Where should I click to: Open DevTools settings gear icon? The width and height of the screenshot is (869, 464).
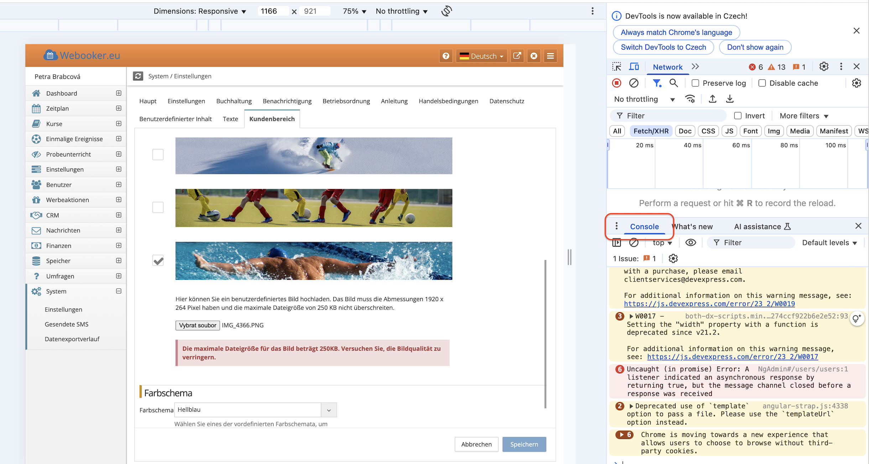823,67
